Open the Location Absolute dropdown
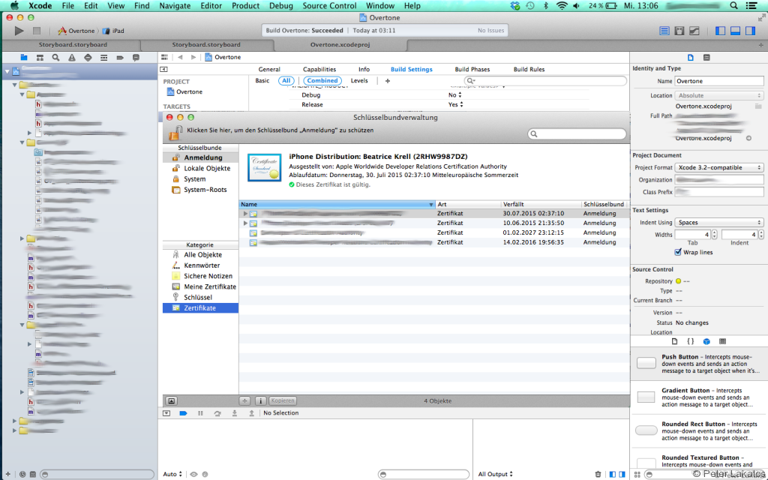This screenshot has width=768, height=480. click(719, 95)
